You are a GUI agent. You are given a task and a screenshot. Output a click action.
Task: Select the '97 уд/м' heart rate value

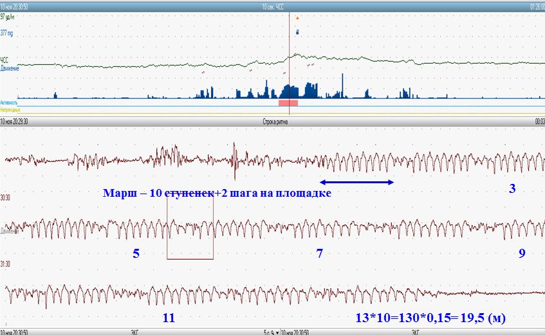[x=7, y=17]
